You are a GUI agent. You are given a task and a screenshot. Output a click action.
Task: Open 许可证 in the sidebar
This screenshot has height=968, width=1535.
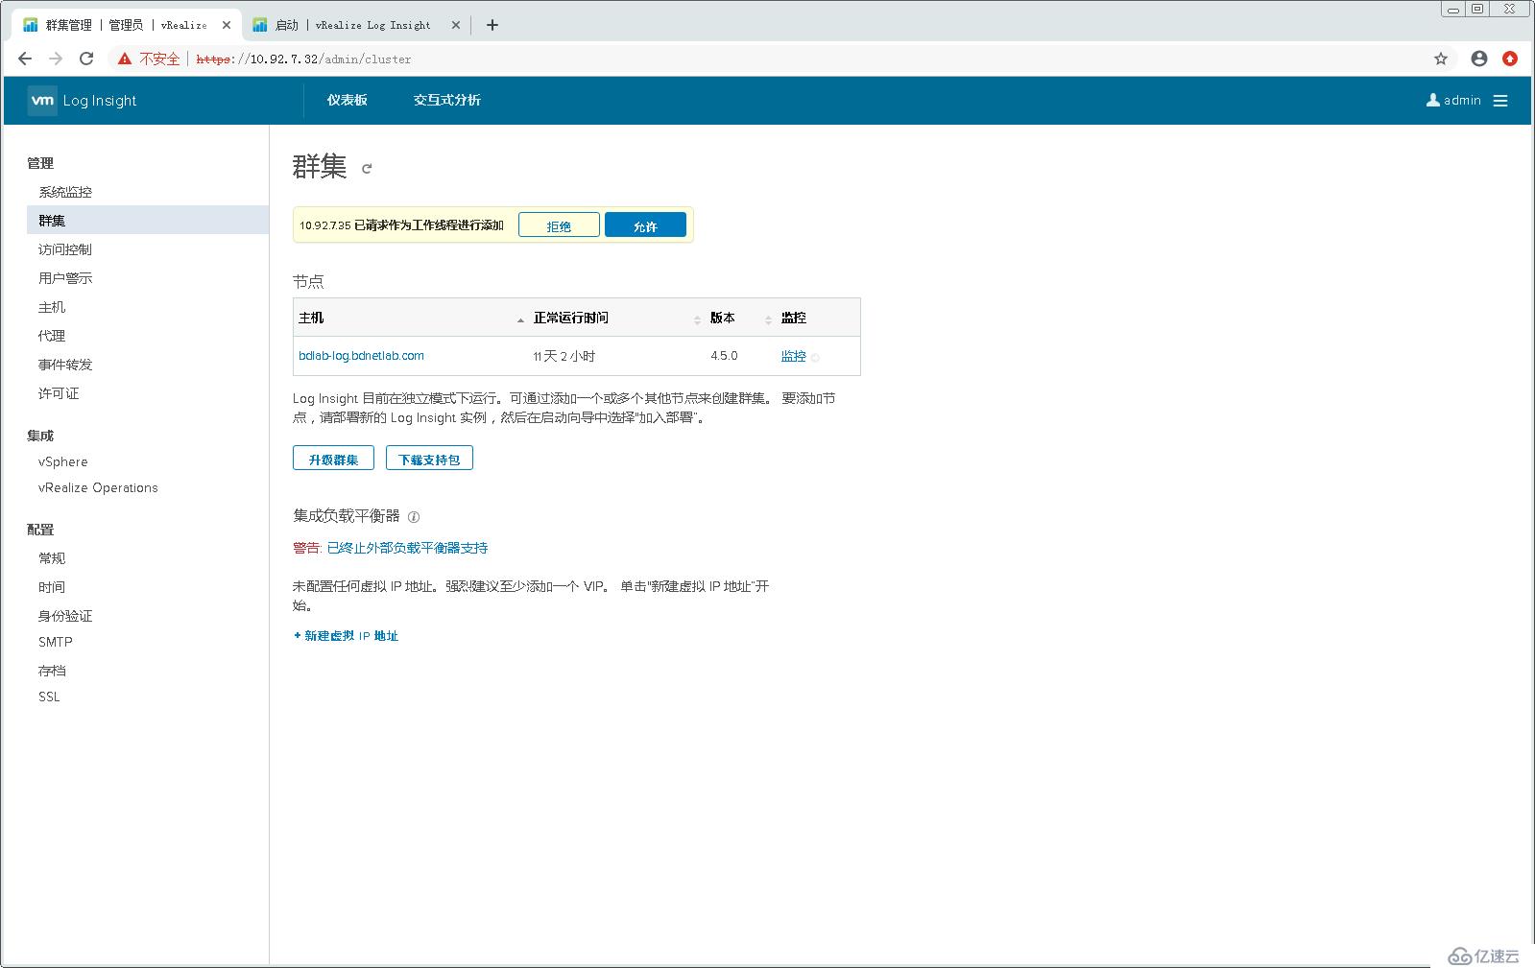(59, 393)
